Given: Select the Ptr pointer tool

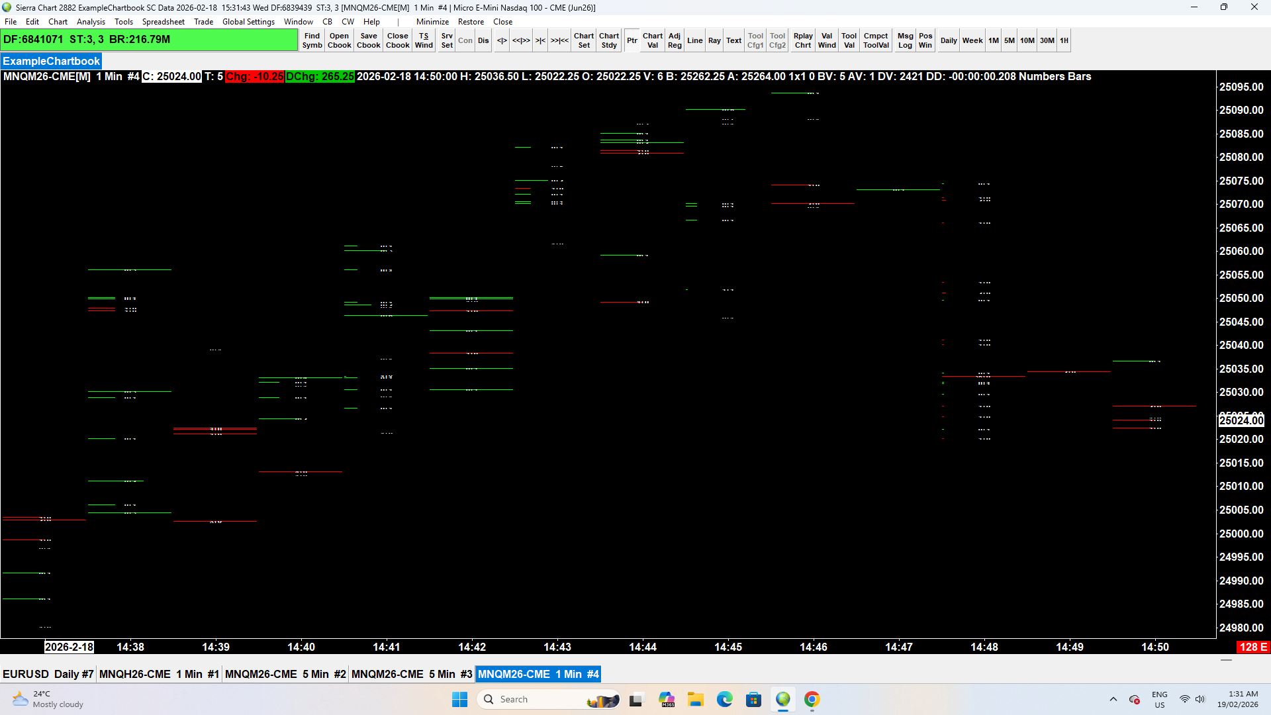Looking at the screenshot, I should coord(632,40).
